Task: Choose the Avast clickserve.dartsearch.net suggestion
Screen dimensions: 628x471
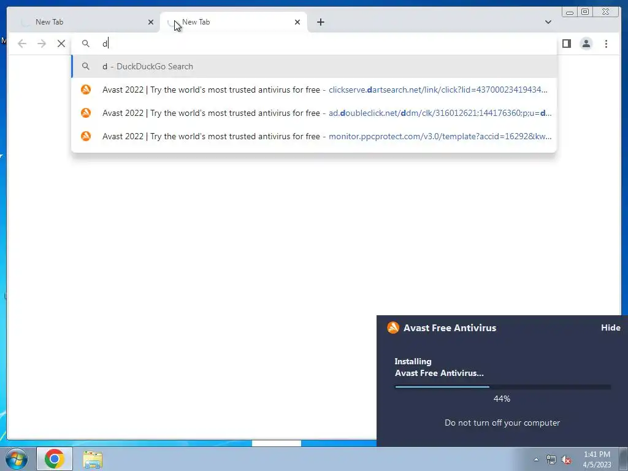Action: [x=314, y=90]
